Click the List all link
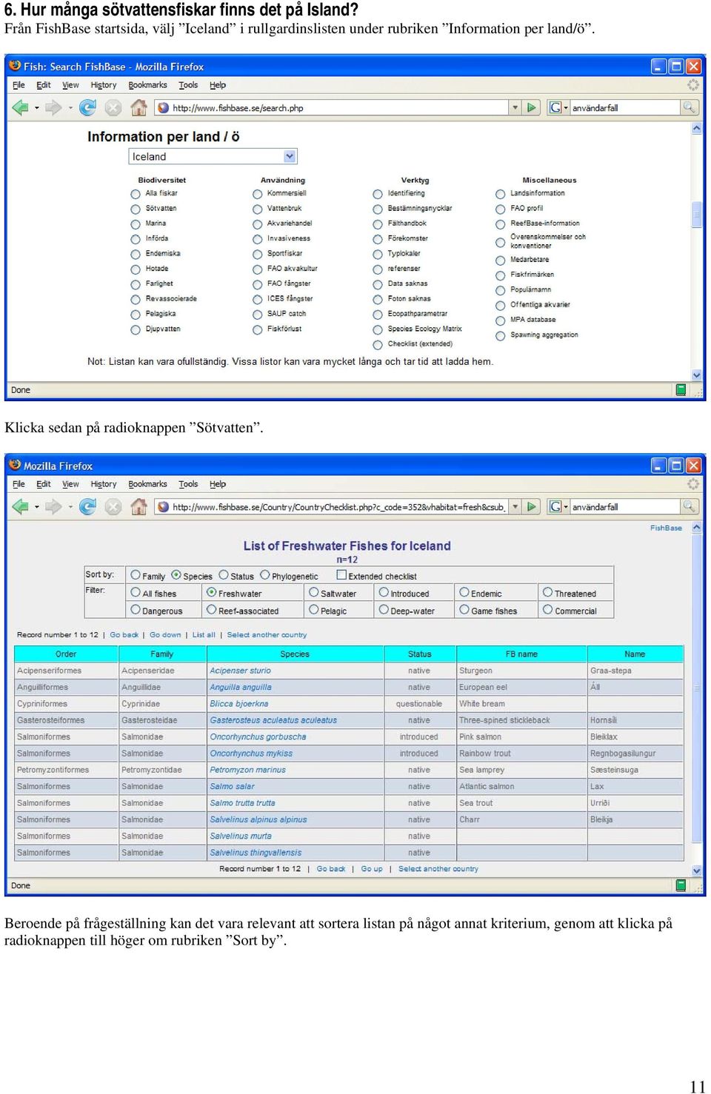This screenshot has height=1094, width=711. 204,634
